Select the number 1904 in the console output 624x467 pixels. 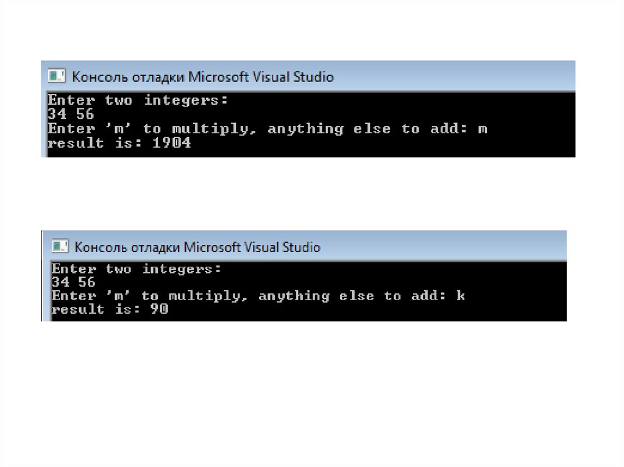click(x=172, y=144)
